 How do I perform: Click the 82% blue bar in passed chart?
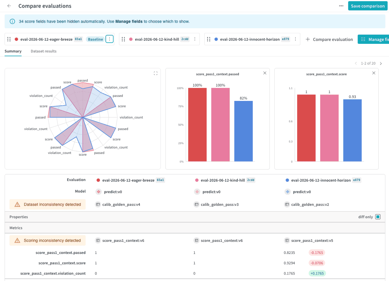click(243, 131)
